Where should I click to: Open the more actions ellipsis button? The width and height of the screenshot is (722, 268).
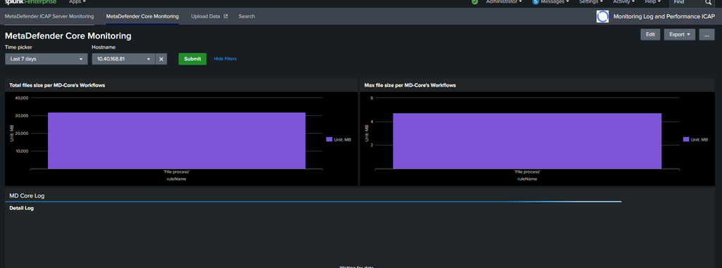(x=706, y=34)
